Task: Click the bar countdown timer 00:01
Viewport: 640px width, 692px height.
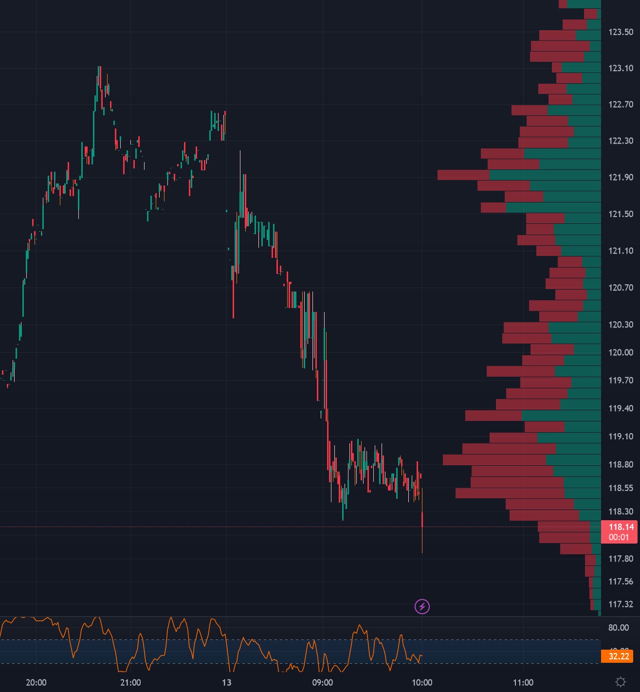Action: [x=619, y=537]
